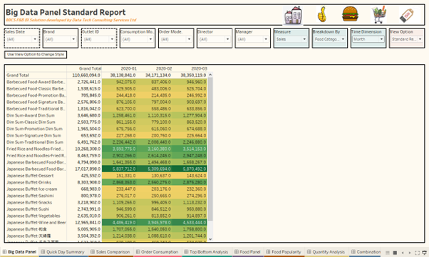429x257 pixels.
Task: Select the 'Japanese Buffet-Sashimi' row label
Action: 30,196
